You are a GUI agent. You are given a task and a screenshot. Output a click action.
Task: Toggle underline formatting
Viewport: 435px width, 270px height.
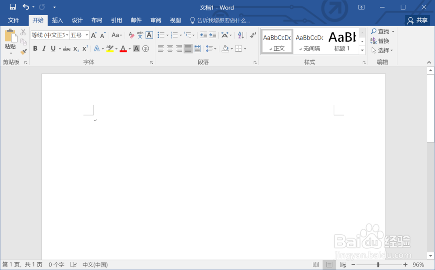click(x=53, y=49)
